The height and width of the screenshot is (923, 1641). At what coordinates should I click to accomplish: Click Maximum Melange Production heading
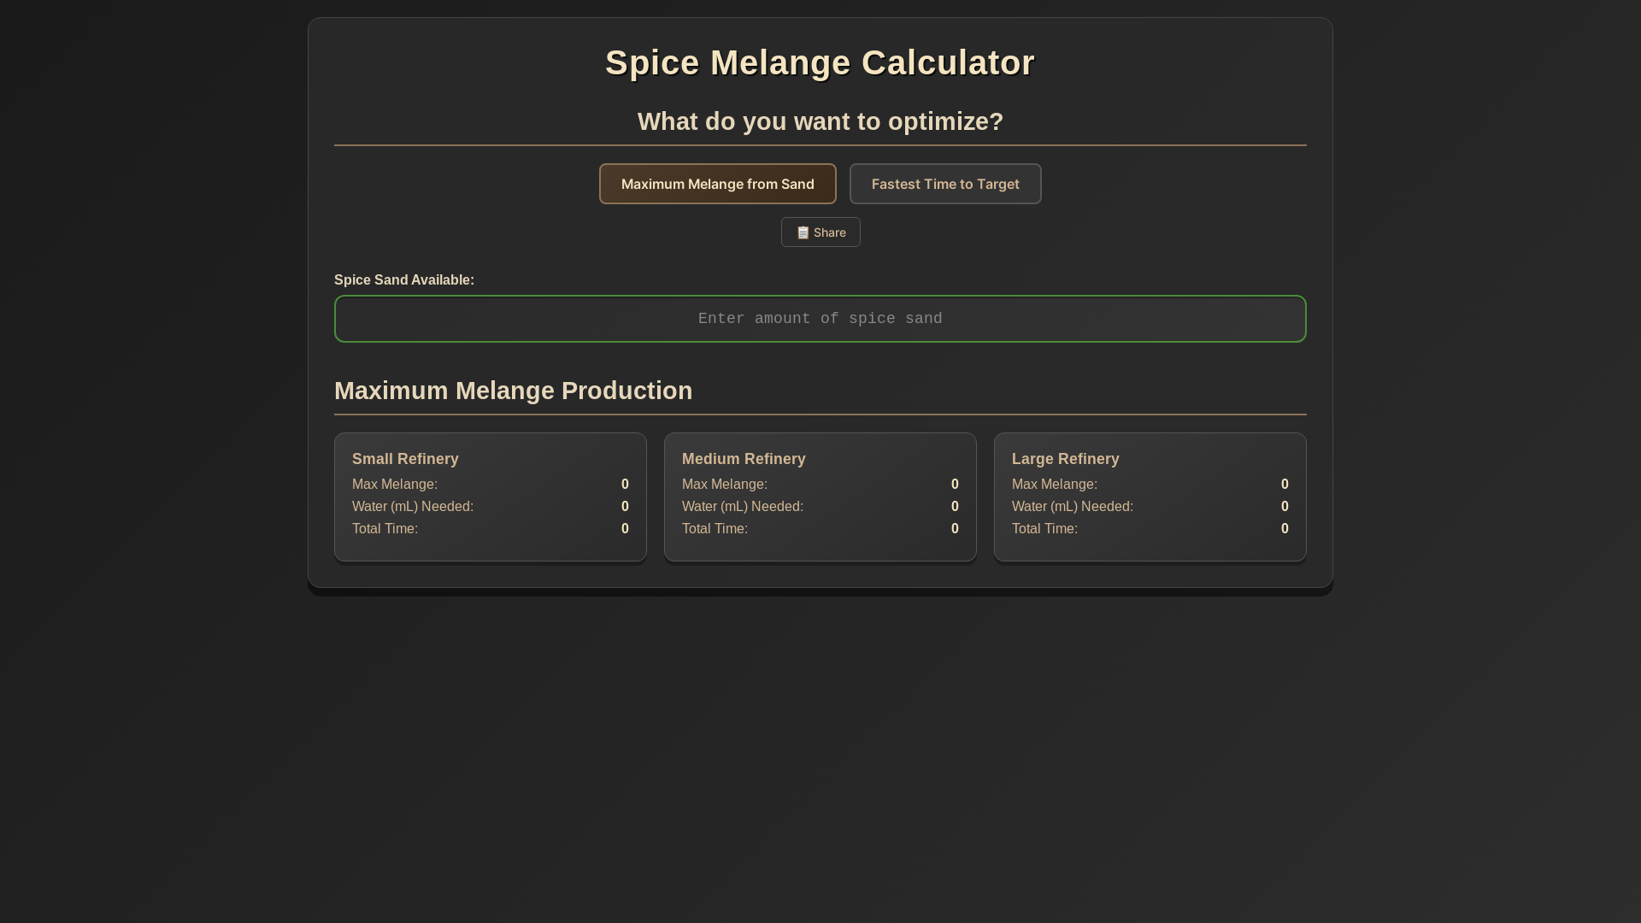pos(513,391)
